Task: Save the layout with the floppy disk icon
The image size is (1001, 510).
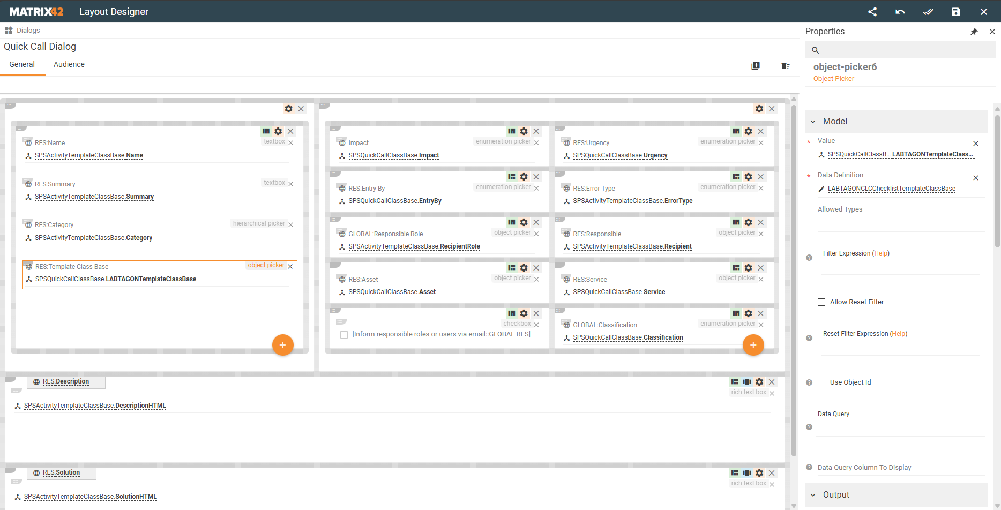Action: 956,12
